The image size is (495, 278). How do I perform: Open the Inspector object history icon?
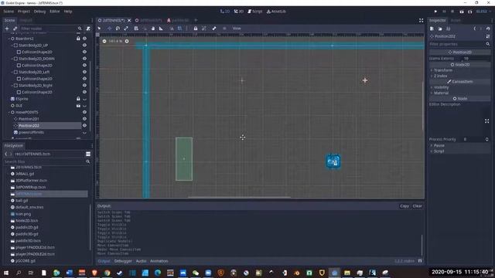(488, 29)
